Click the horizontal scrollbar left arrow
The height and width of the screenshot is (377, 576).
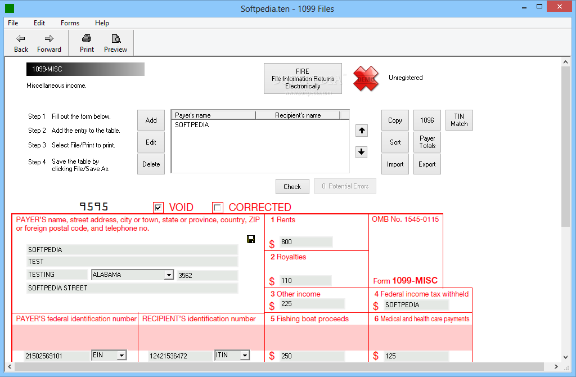point(10,366)
